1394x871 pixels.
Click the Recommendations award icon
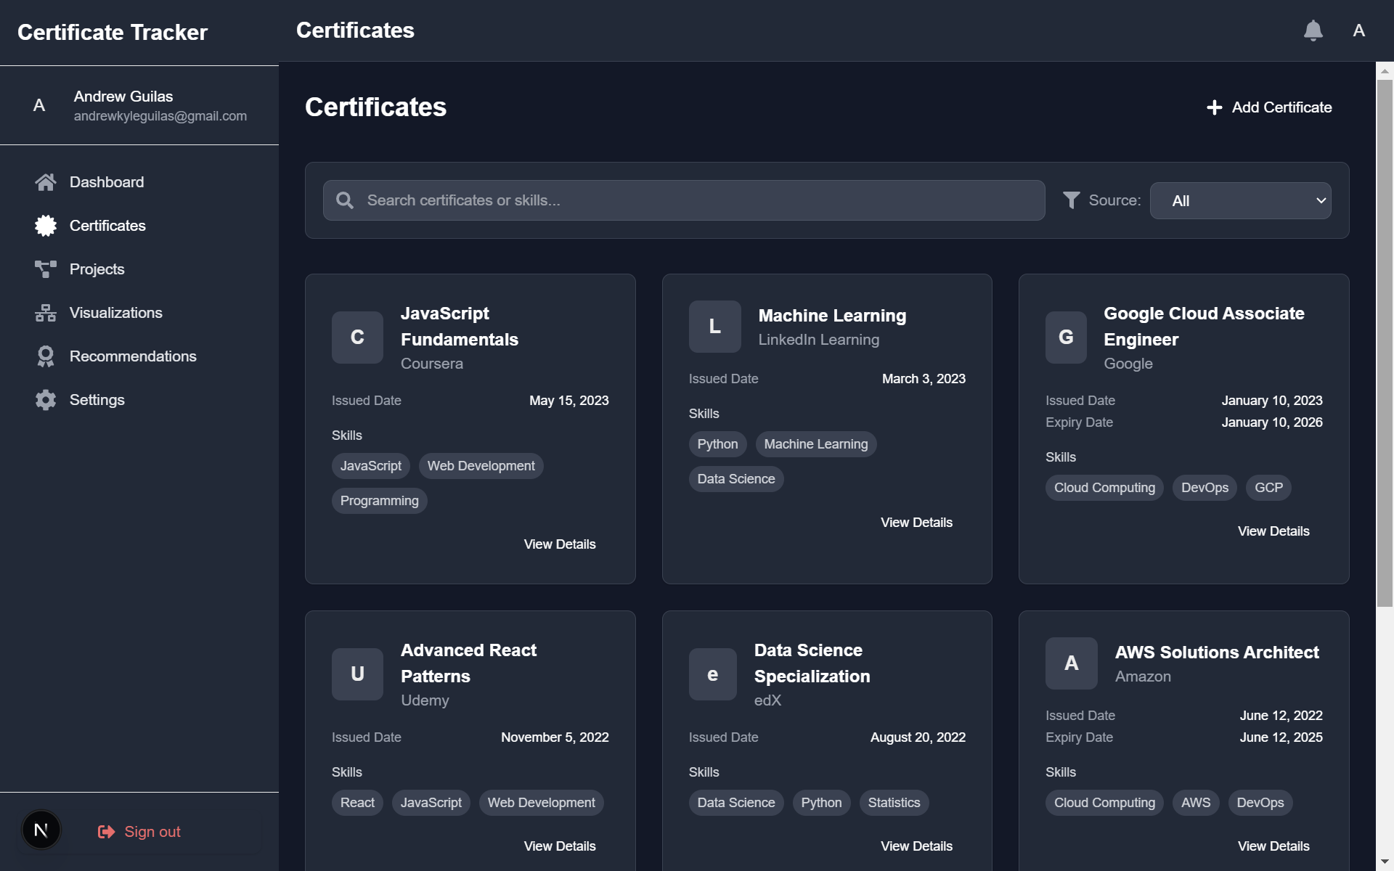coord(46,356)
